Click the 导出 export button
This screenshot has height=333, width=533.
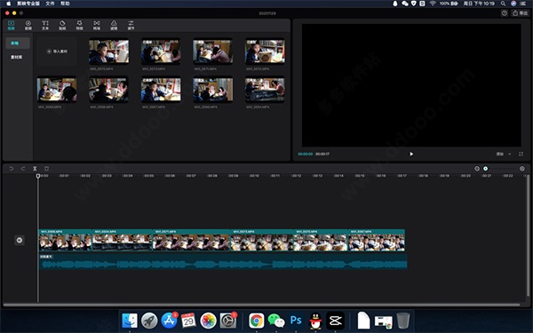pyautogui.click(x=520, y=13)
